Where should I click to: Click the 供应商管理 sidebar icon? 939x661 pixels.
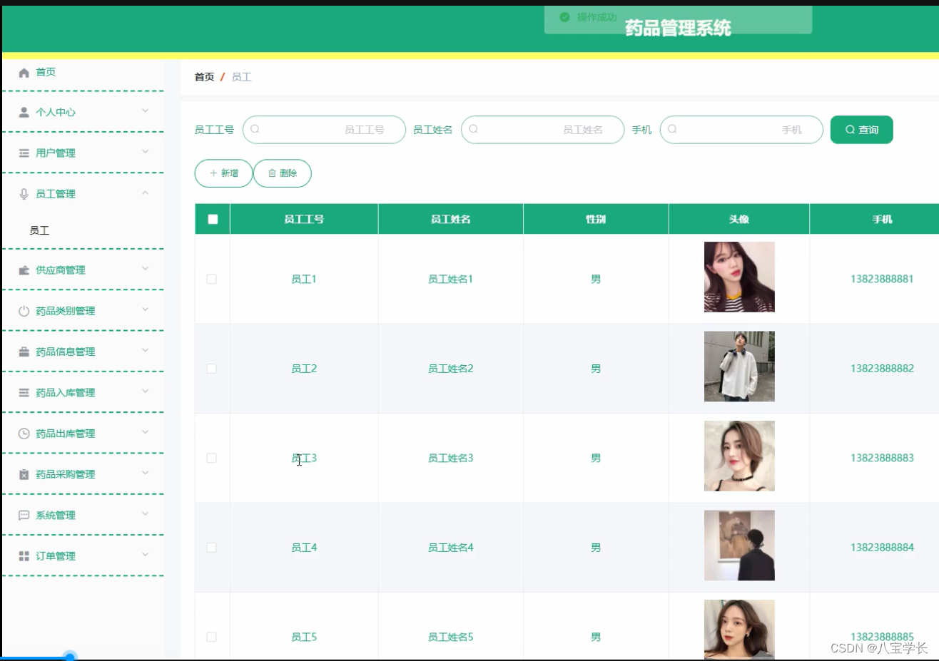(x=24, y=270)
